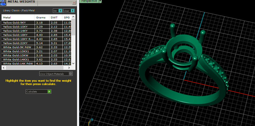
Task: Click the table scroll down arrow
Action: point(73,64)
